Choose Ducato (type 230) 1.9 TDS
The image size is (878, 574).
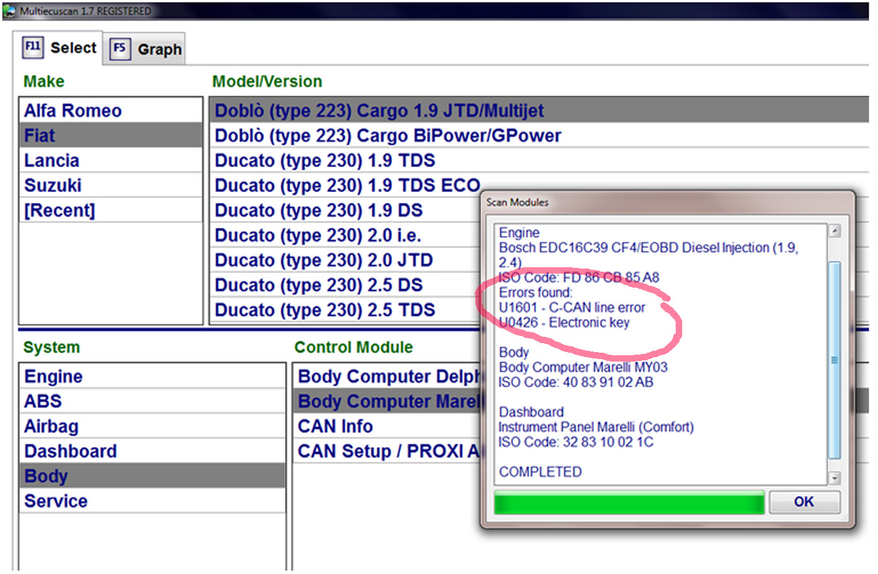tap(539, 160)
